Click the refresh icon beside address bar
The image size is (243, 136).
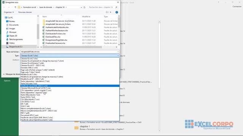coord(84,7)
